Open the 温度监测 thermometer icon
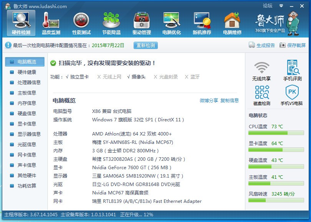 coord(51,23)
